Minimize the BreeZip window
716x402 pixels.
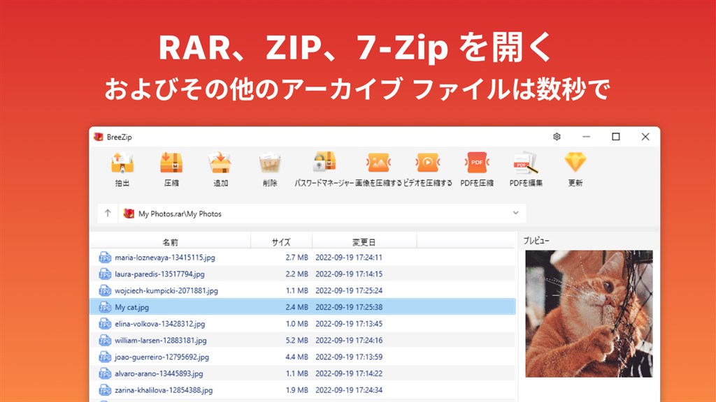click(x=587, y=137)
